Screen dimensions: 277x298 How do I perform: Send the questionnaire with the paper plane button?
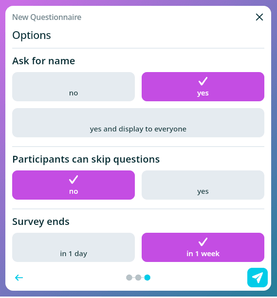coord(258,278)
